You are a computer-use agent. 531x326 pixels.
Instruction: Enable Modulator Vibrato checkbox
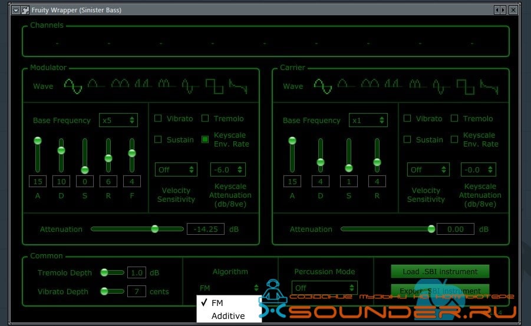click(158, 118)
